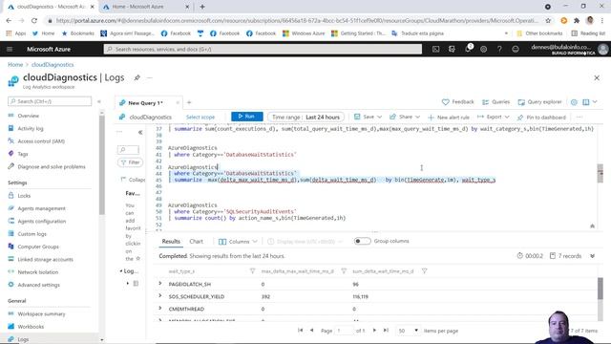The image size is (611, 344).
Task: Open the Save dropdown
Action: (x=369, y=117)
